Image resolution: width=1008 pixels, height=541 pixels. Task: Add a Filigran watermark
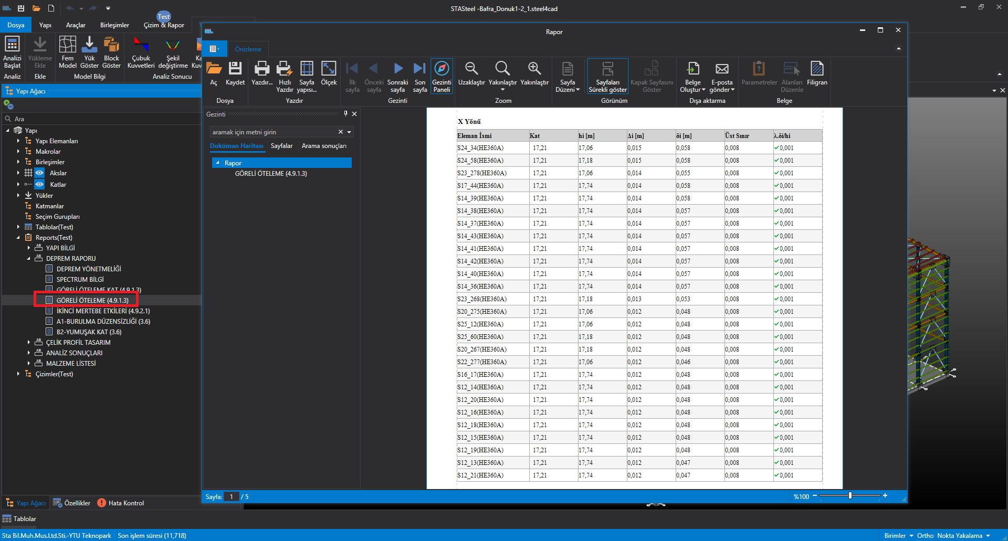(816, 69)
